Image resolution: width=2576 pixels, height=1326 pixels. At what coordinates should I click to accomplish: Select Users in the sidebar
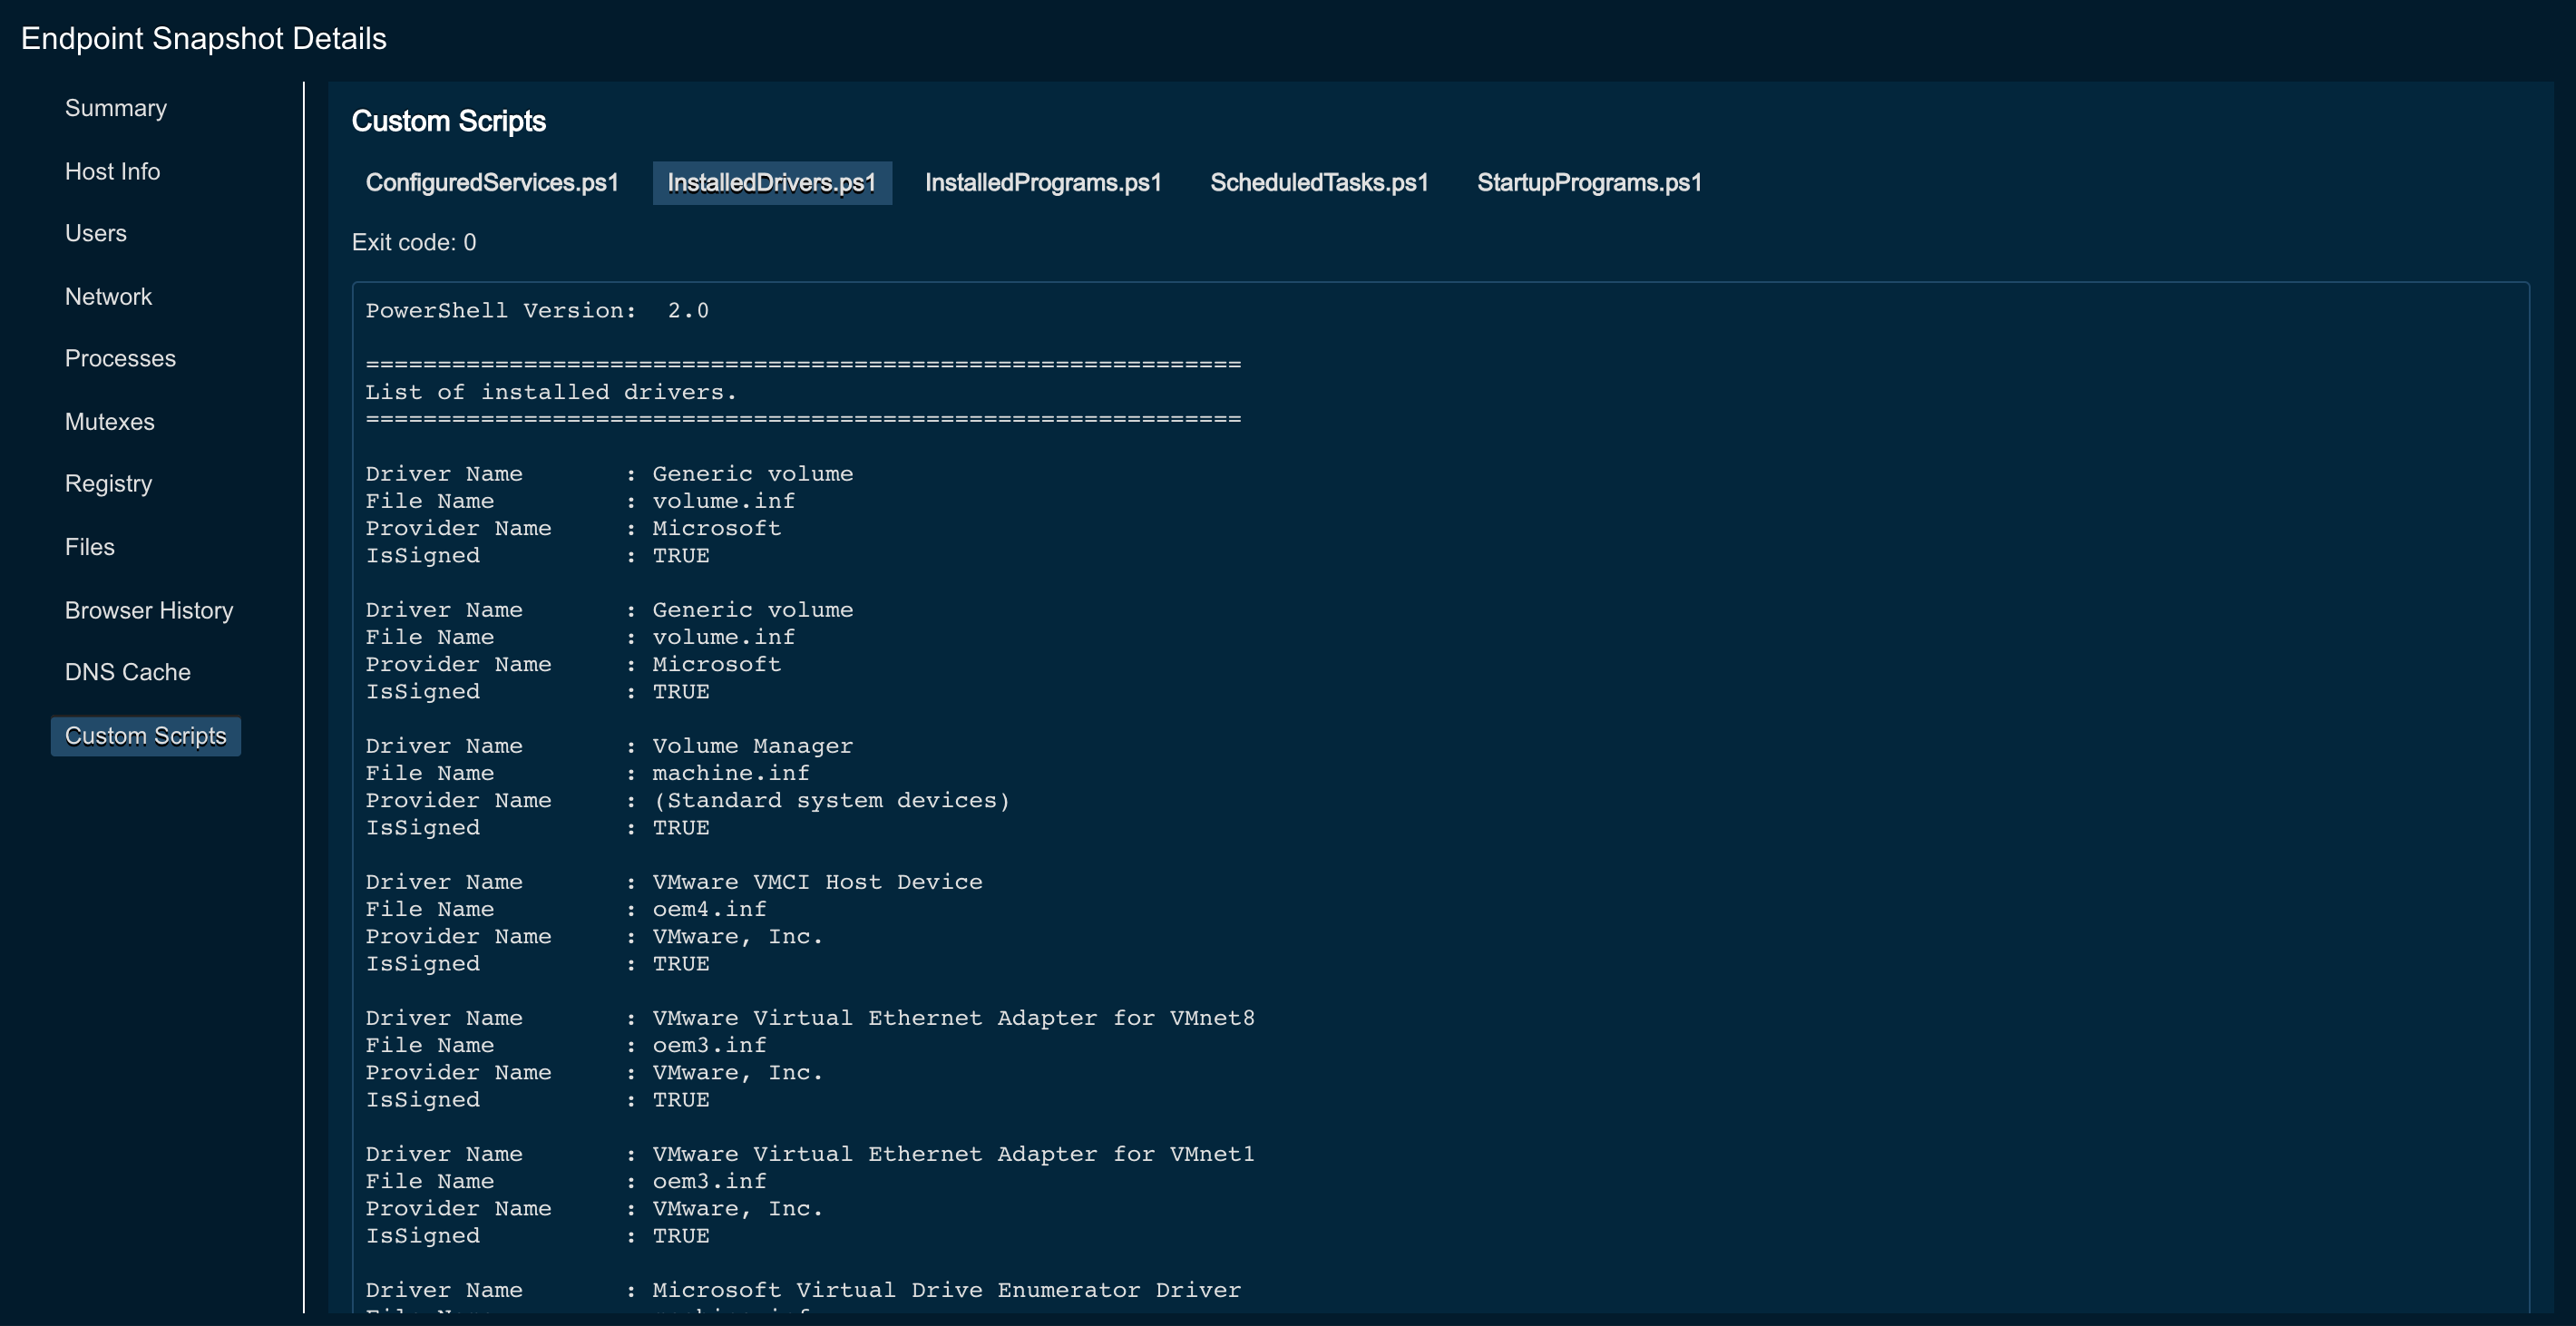tap(95, 233)
